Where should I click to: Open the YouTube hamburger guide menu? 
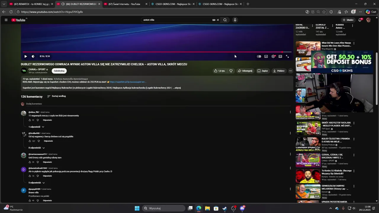pos(6,20)
